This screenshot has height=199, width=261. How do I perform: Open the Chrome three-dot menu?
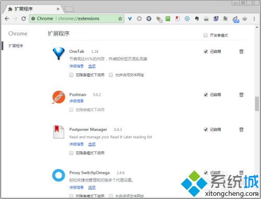[254, 19]
